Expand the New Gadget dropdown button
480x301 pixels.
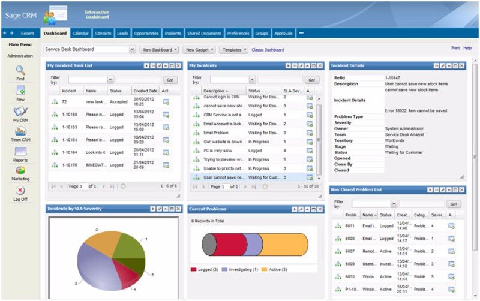tap(197, 50)
